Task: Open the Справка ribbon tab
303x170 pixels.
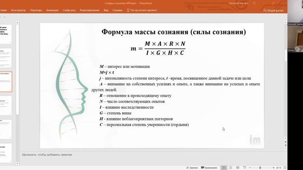Action: point(117,10)
